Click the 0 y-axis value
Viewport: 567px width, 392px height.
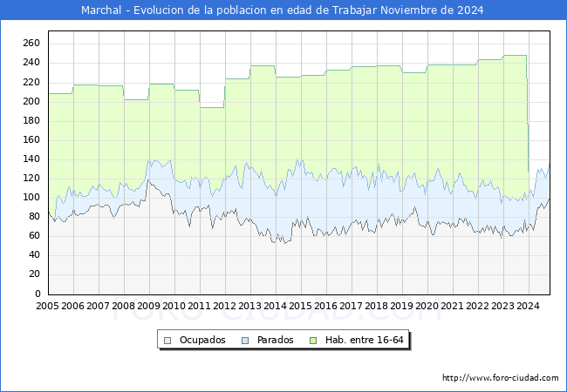[38, 294]
